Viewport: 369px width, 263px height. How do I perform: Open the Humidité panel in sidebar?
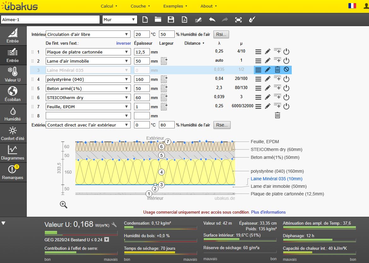tap(13, 114)
